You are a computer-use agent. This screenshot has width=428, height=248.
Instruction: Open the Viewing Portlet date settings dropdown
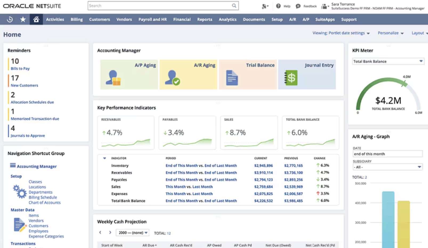click(x=341, y=33)
